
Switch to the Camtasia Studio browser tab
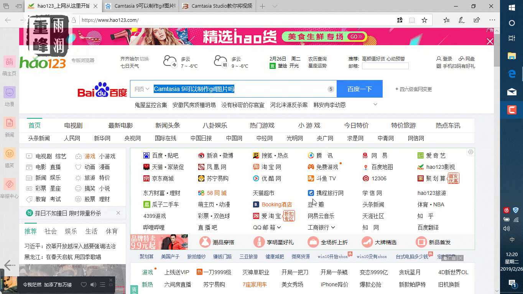click(x=217, y=6)
